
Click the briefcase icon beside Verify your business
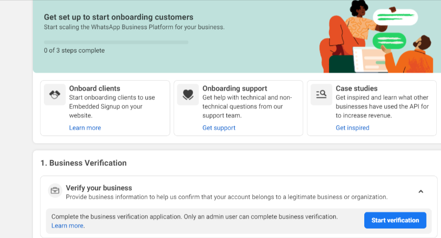55,191
